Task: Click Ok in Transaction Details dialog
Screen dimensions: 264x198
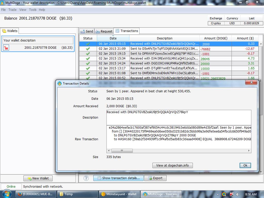Action: point(245,165)
